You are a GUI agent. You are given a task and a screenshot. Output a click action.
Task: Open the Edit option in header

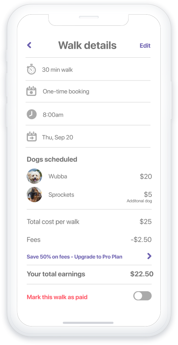[x=145, y=46]
